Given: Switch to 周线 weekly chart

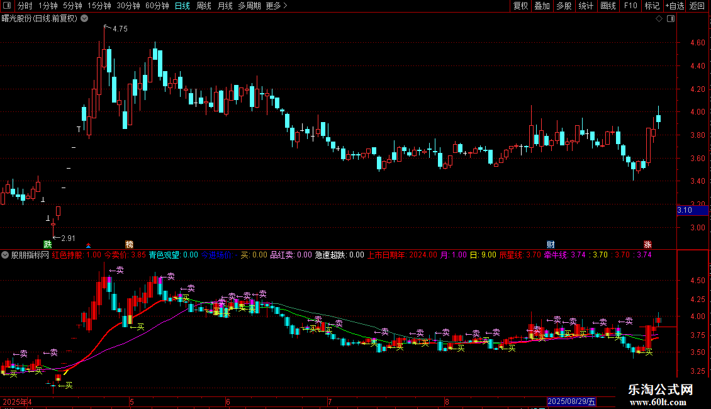Looking at the screenshot, I should tap(204, 6).
